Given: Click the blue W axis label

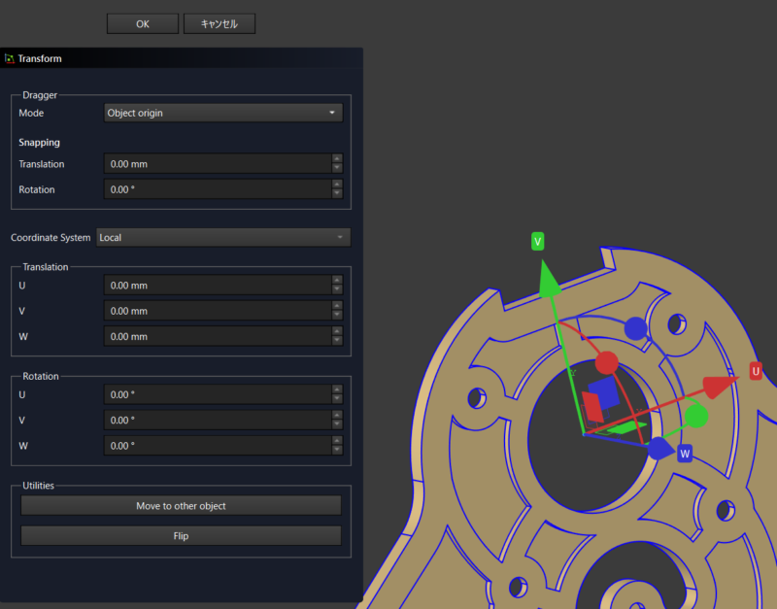Looking at the screenshot, I should click(685, 454).
